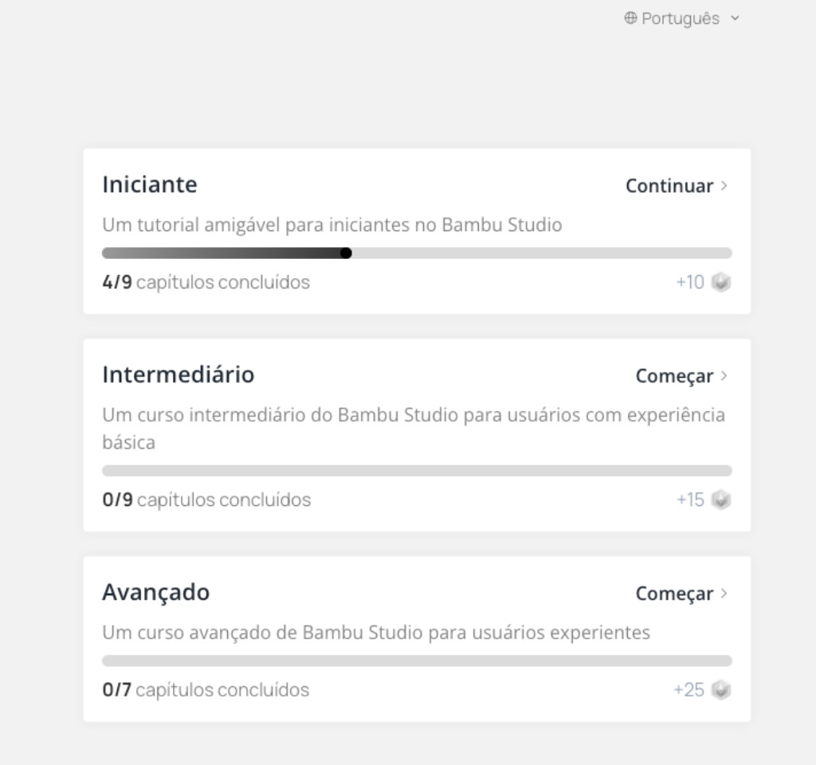Click the chevron arrow next to Continuar
The height and width of the screenshot is (765, 816).
724,186
